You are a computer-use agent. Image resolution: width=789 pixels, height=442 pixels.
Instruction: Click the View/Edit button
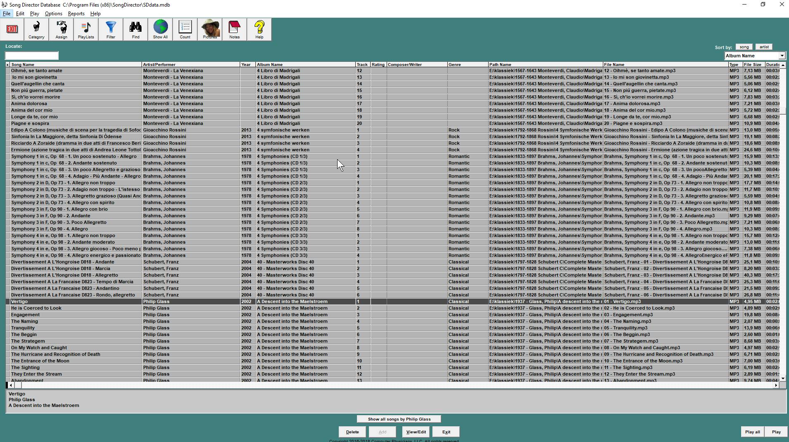[416, 432]
